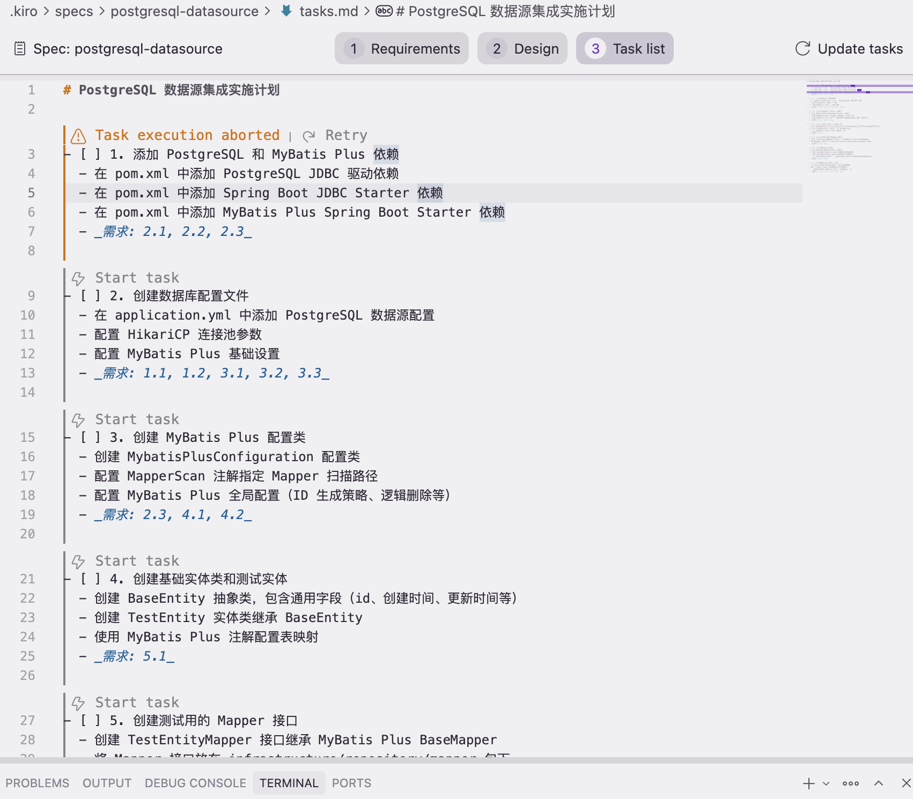
Task: Open a new terminal with plus icon
Action: click(x=808, y=783)
